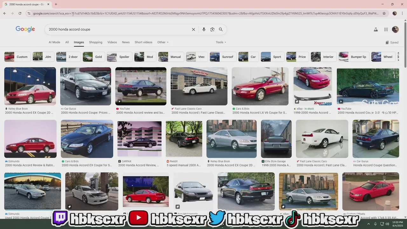Click the address bar URL
Screen dimensions: 407x229
pyautogui.click(x=205, y=13)
